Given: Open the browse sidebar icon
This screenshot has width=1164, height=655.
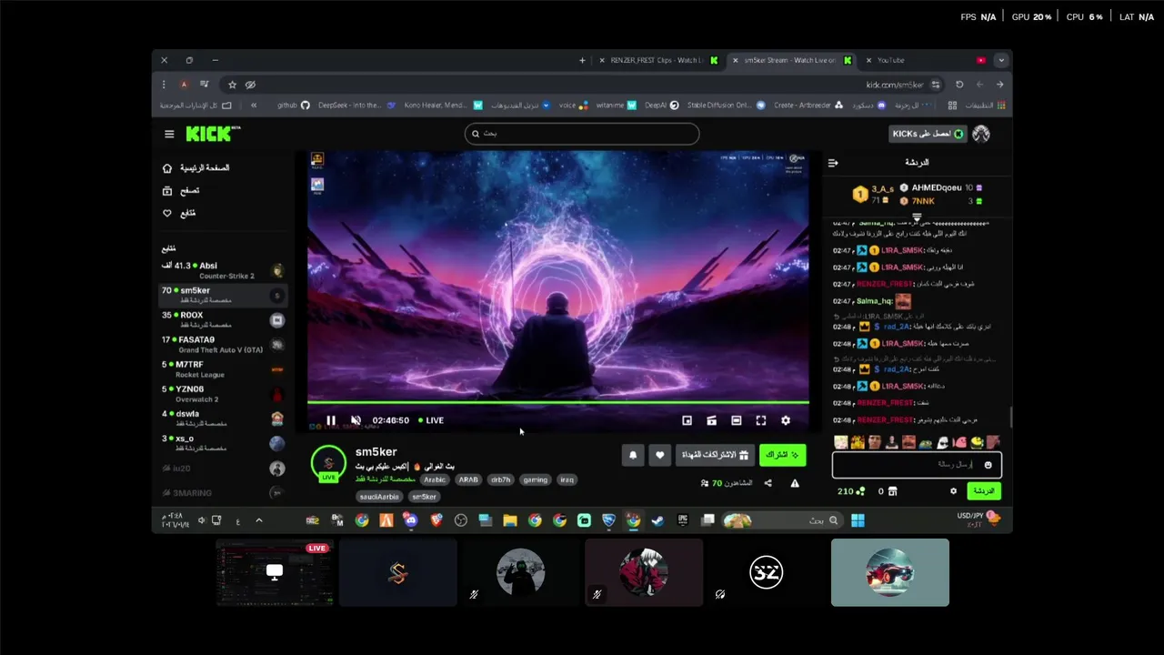Looking at the screenshot, I should tap(167, 191).
